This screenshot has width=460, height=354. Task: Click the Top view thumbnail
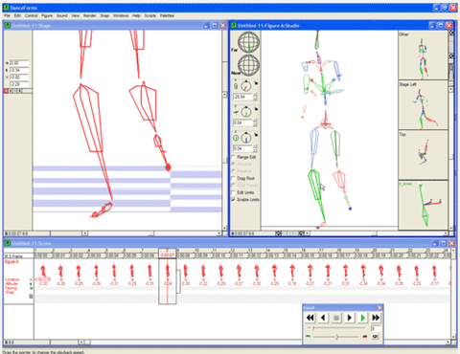pos(423,155)
